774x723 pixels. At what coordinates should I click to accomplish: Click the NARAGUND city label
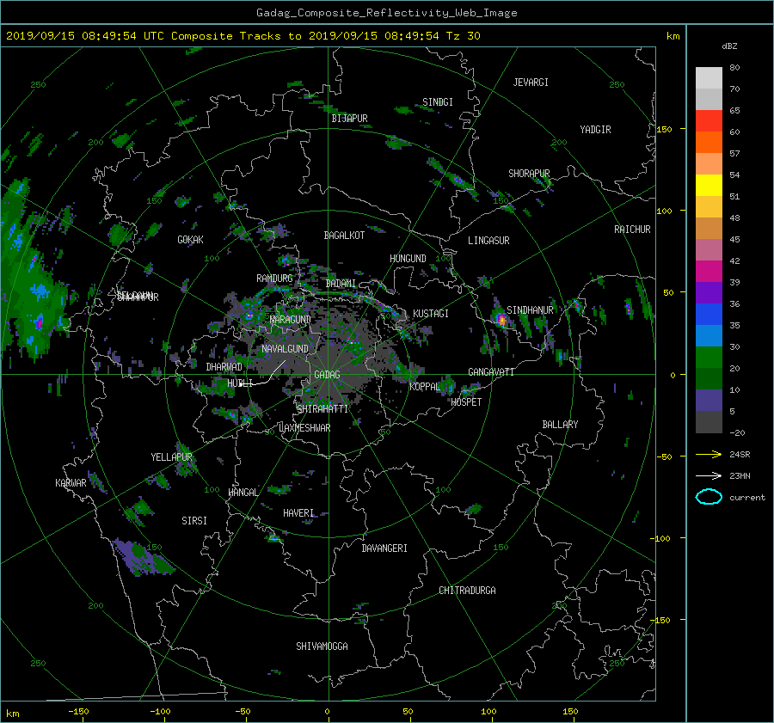[291, 320]
